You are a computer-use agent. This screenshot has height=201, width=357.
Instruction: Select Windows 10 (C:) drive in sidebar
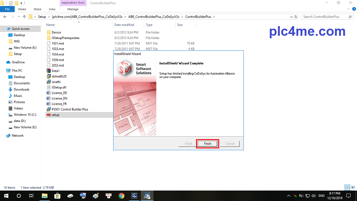[25, 114]
